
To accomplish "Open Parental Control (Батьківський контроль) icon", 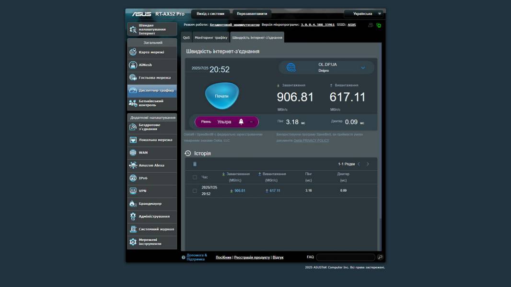I will point(133,103).
